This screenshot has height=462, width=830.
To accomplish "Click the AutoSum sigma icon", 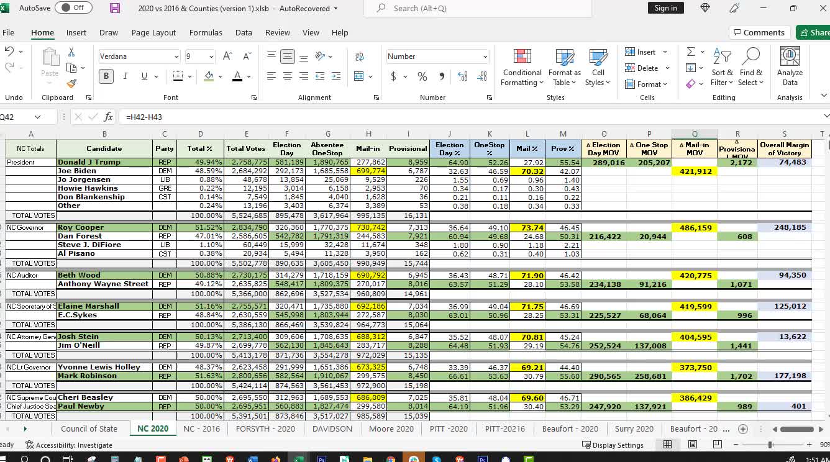I will [691, 52].
